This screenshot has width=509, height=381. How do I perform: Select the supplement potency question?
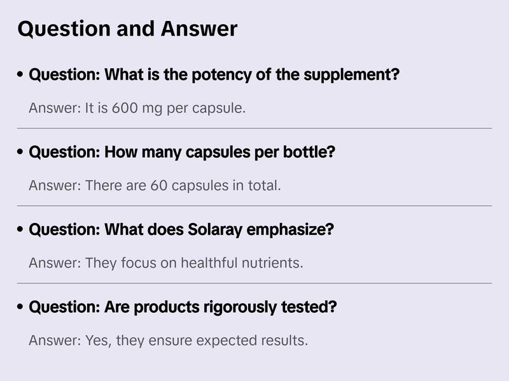click(214, 75)
